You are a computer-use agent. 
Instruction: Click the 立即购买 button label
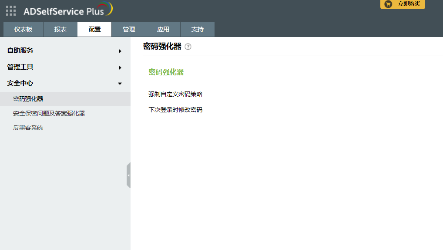click(408, 4)
